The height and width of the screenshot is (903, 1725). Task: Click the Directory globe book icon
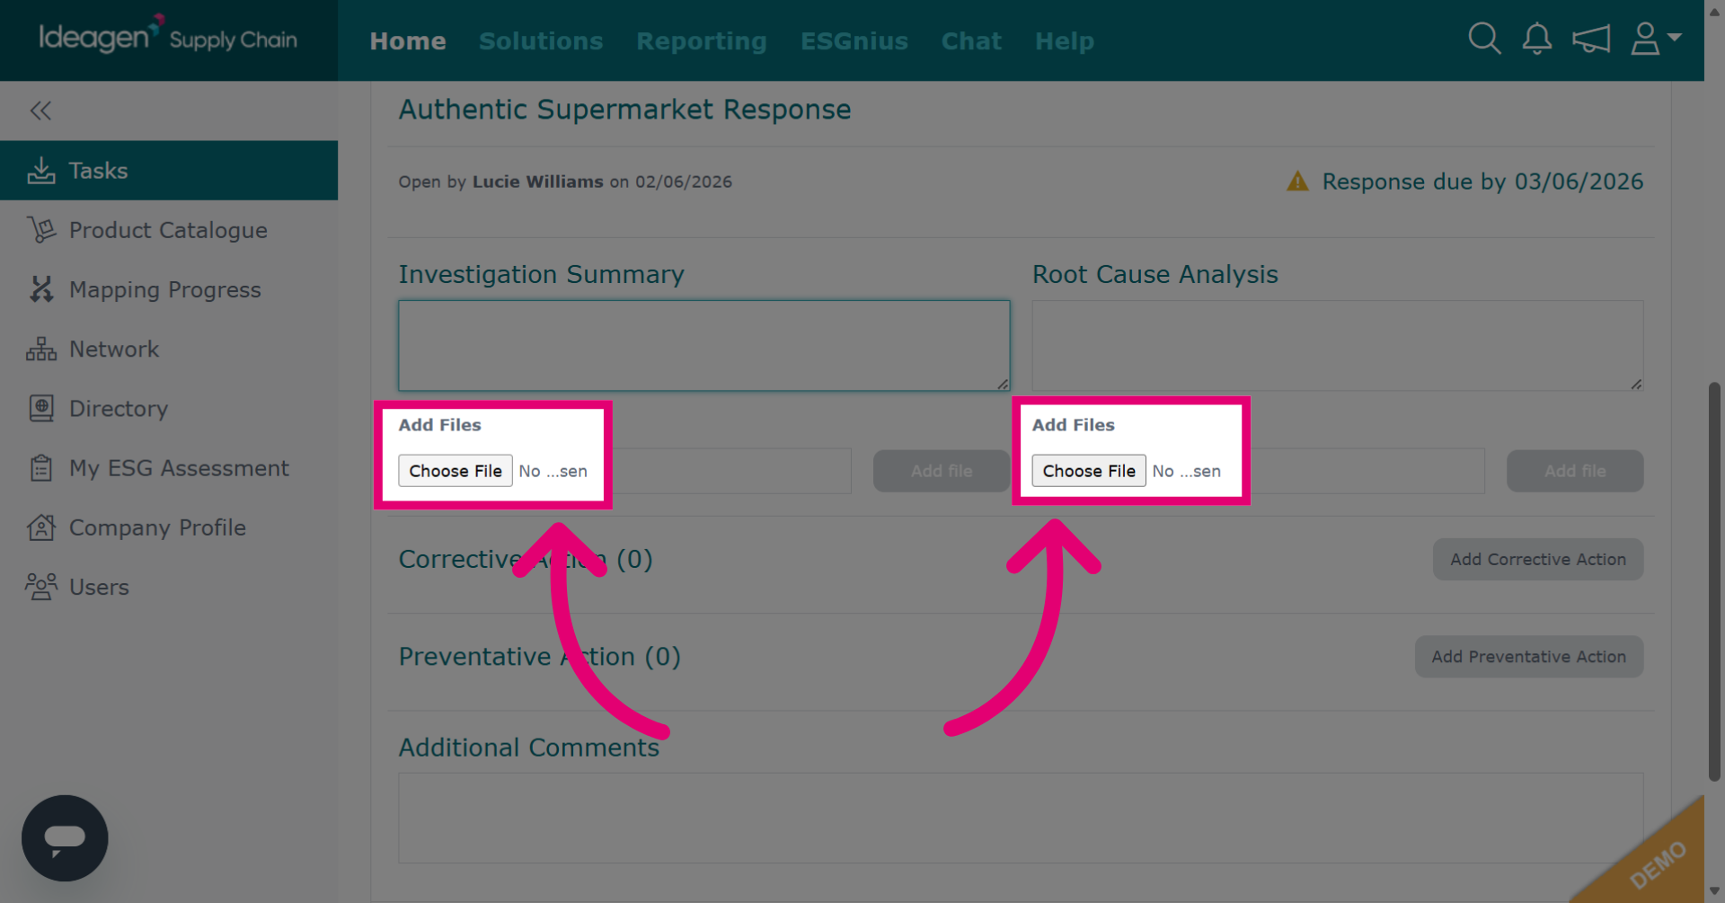click(x=41, y=409)
